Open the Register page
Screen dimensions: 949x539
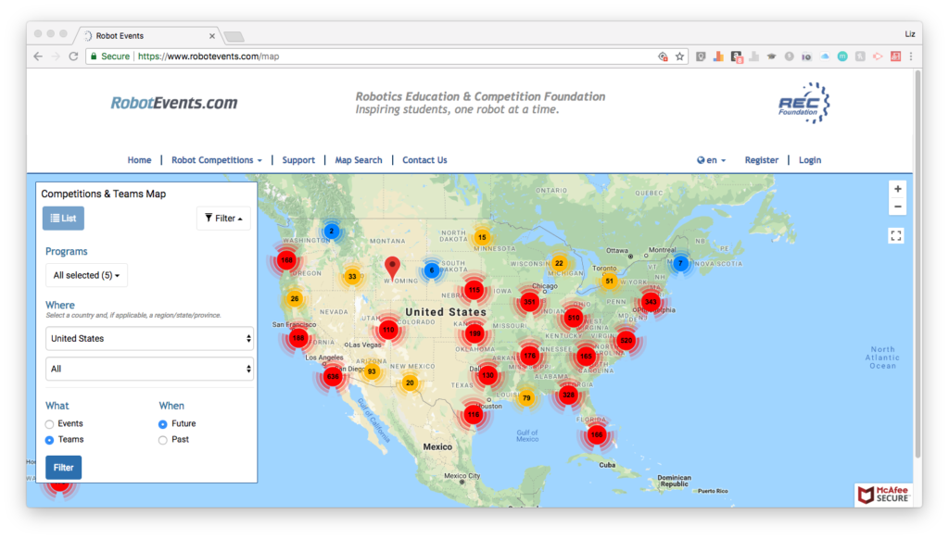[762, 159]
